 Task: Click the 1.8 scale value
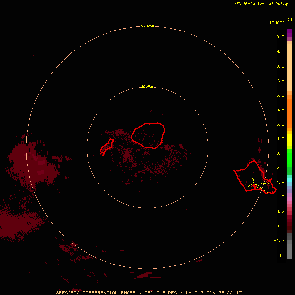click(x=280, y=183)
